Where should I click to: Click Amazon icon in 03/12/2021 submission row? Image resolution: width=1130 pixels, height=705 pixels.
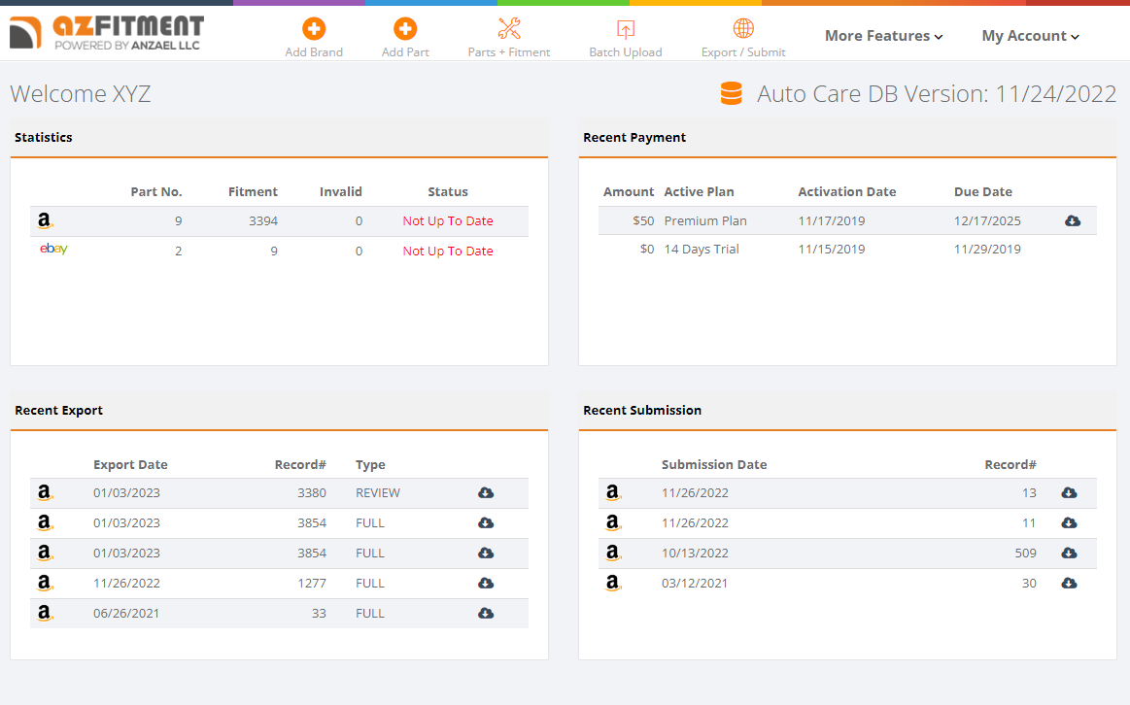tap(613, 583)
